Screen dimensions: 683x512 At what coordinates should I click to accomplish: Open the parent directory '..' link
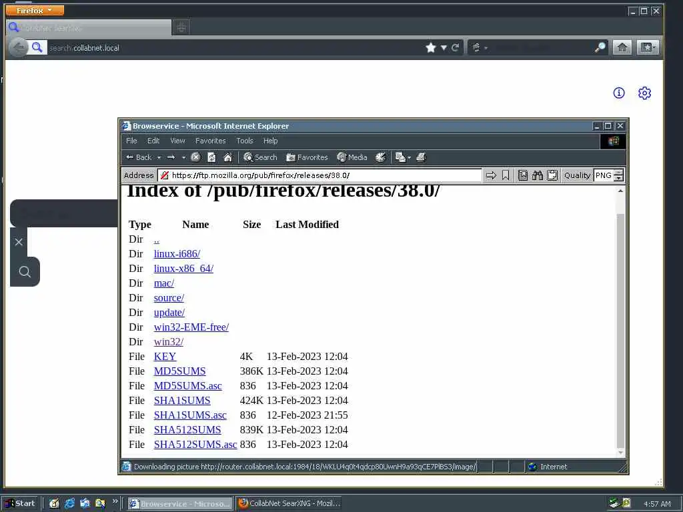coord(156,239)
